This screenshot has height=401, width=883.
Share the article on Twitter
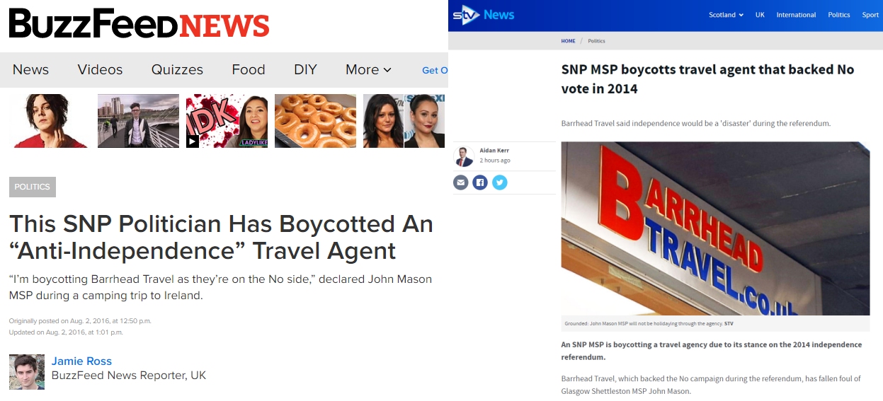click(x=500, y=182)
